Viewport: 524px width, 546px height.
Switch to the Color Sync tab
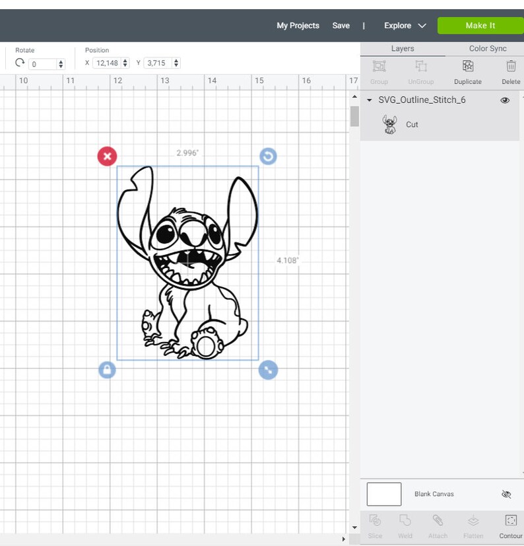[x=488, y=48]
